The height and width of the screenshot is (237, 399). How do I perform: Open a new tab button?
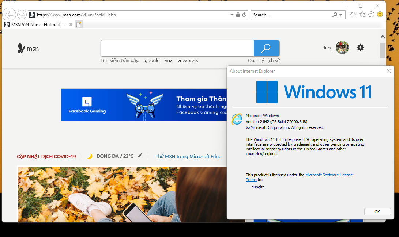pos(79,24)
